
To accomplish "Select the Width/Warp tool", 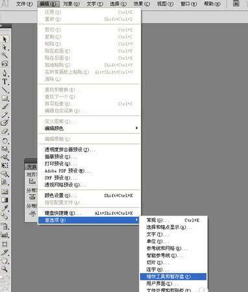I will pos(5,157).
